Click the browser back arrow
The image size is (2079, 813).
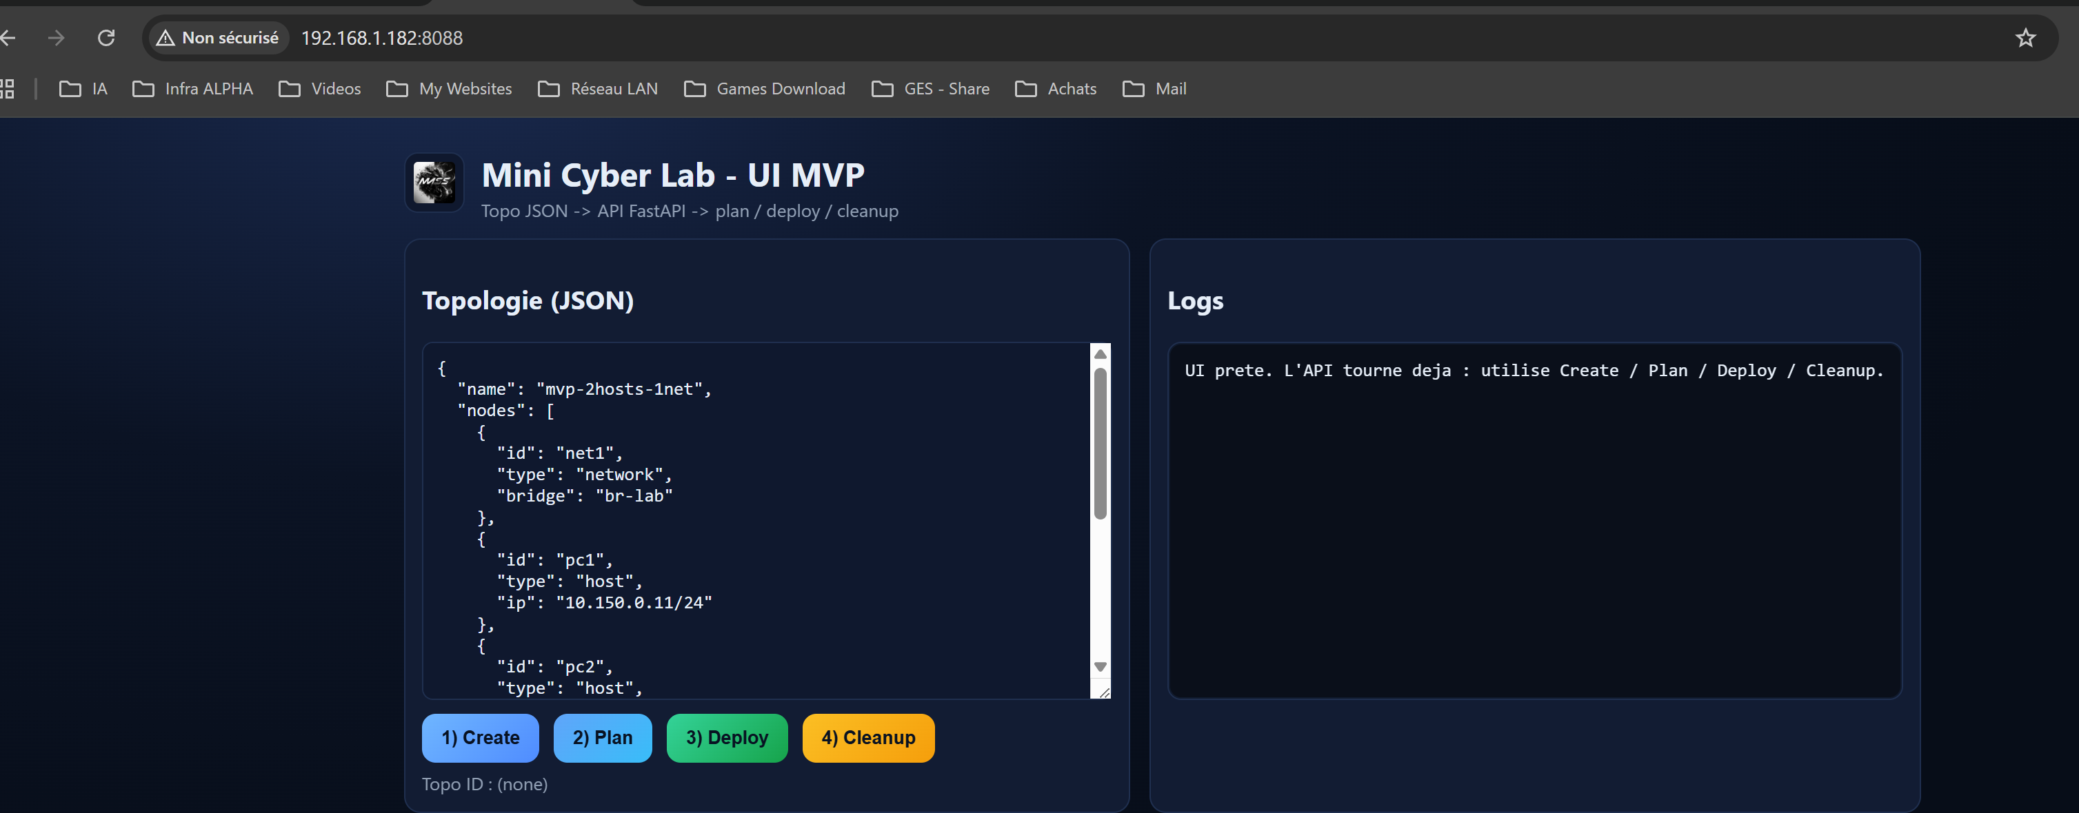(8, 38)
